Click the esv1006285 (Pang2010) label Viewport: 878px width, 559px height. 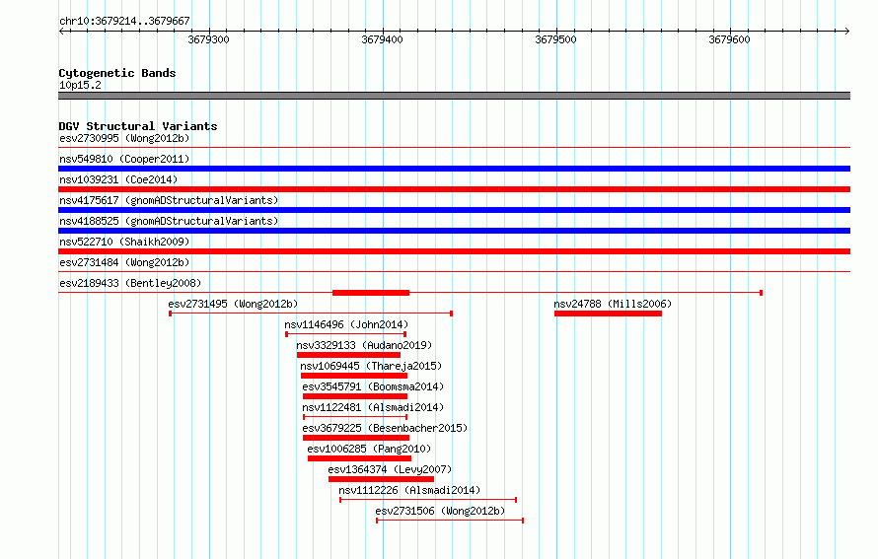(369, 449)
